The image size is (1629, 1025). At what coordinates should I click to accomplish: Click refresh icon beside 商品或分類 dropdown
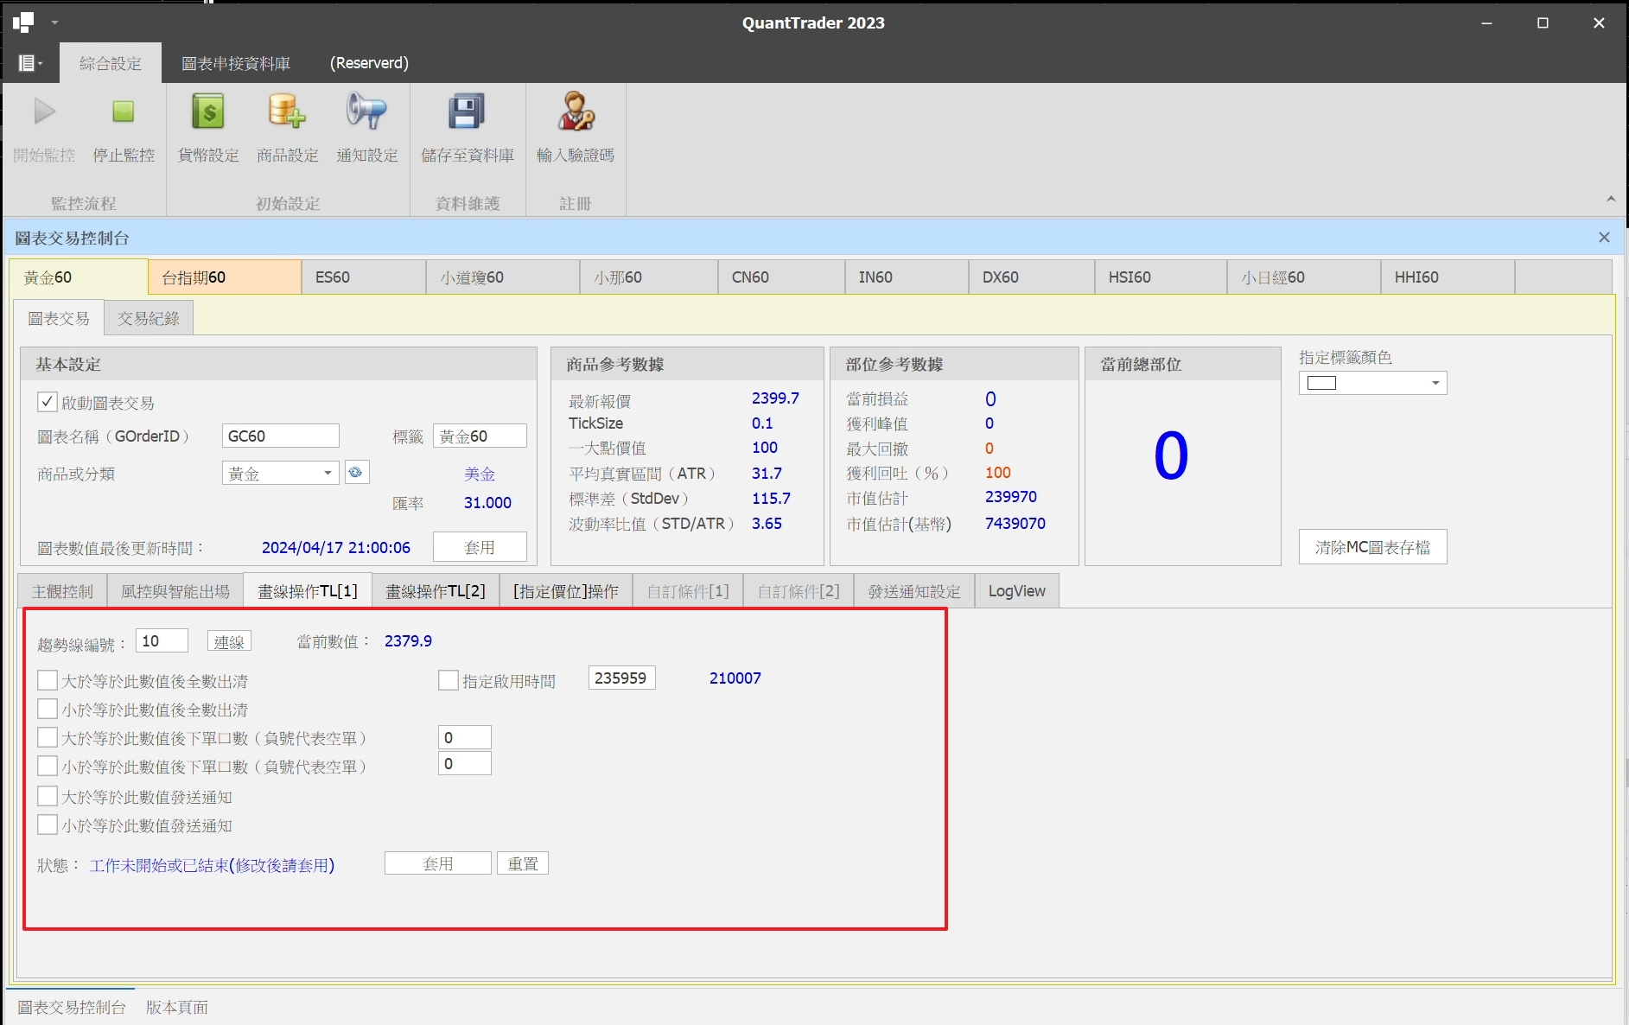[356, 473]
